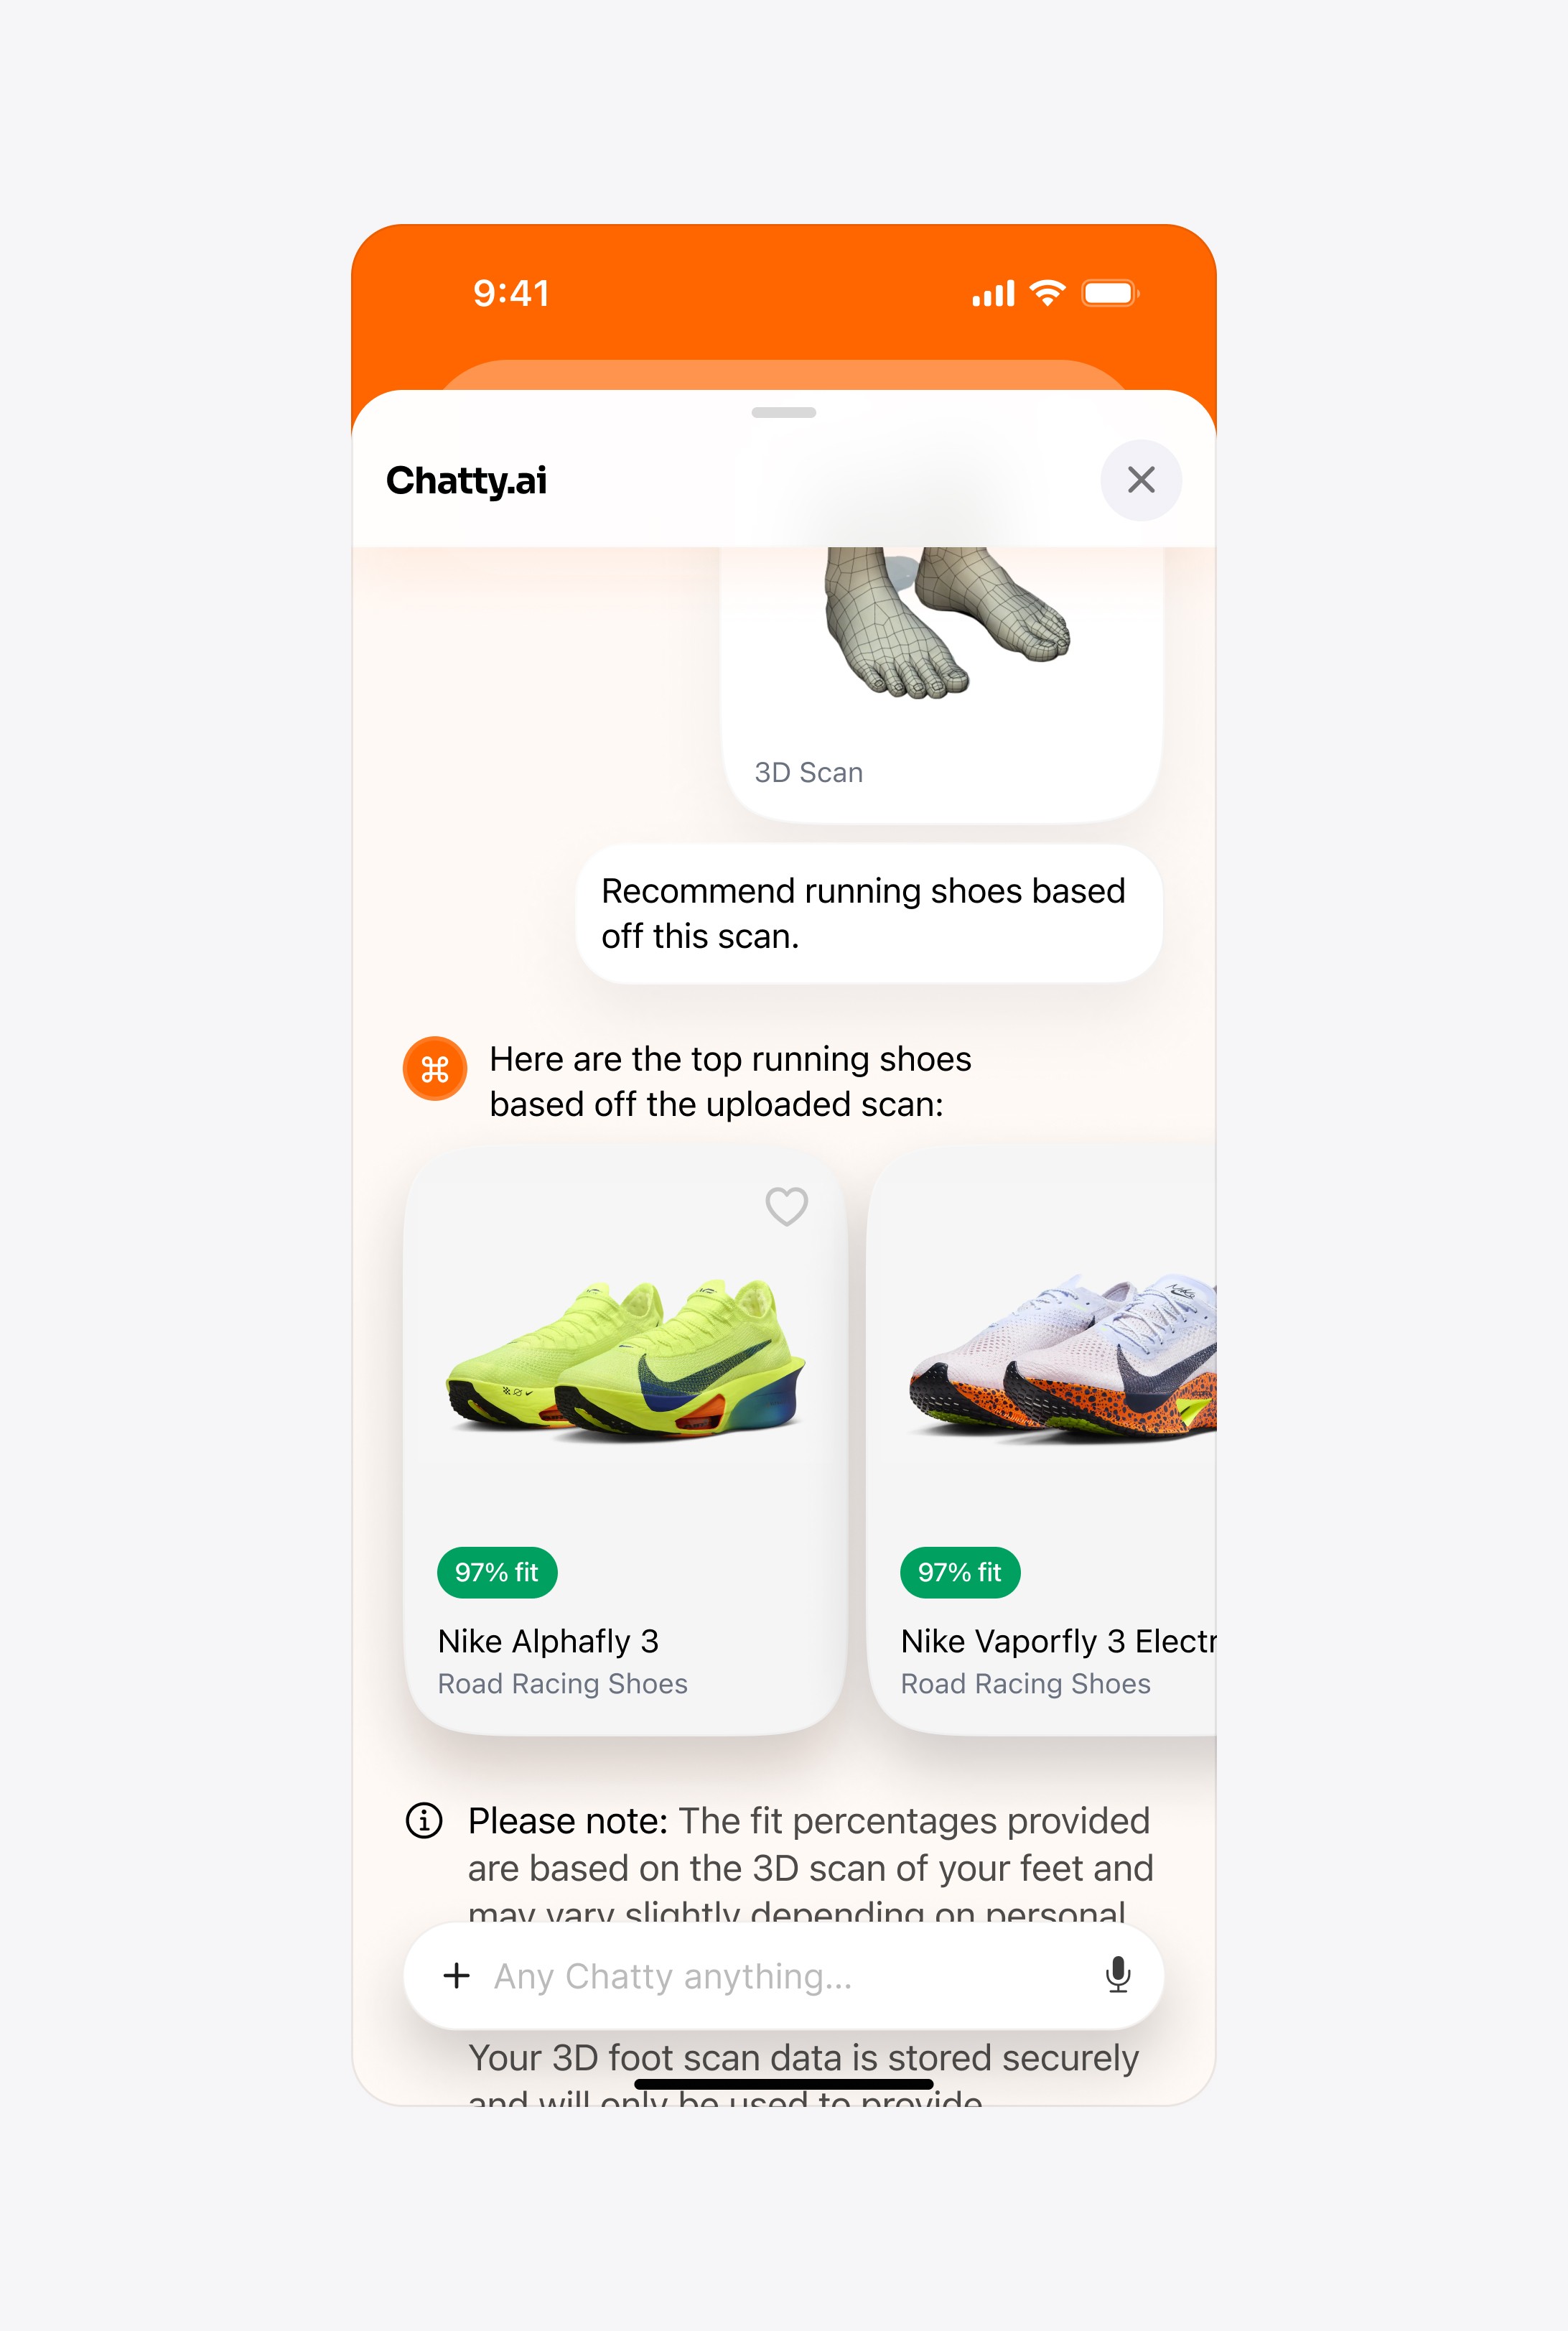Tap the plus attachment icon in input

pos(456,1975)
